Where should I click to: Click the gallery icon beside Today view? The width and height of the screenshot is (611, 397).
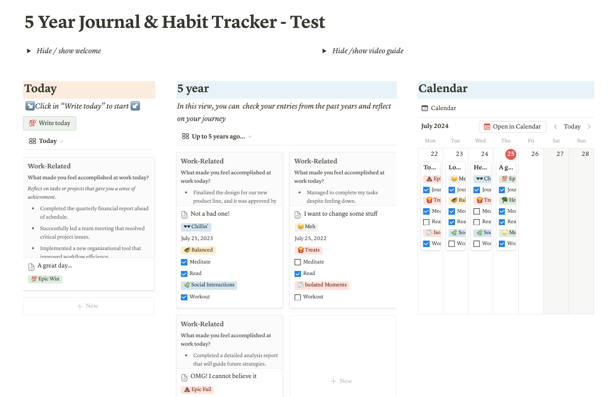32,141
